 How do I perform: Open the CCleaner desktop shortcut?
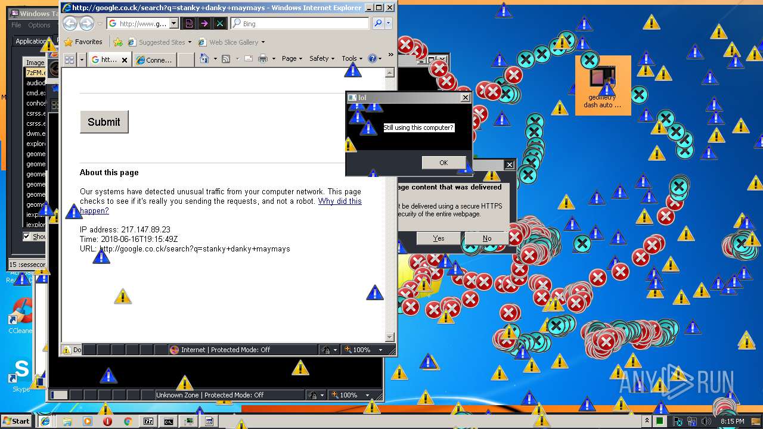point(21,315)
